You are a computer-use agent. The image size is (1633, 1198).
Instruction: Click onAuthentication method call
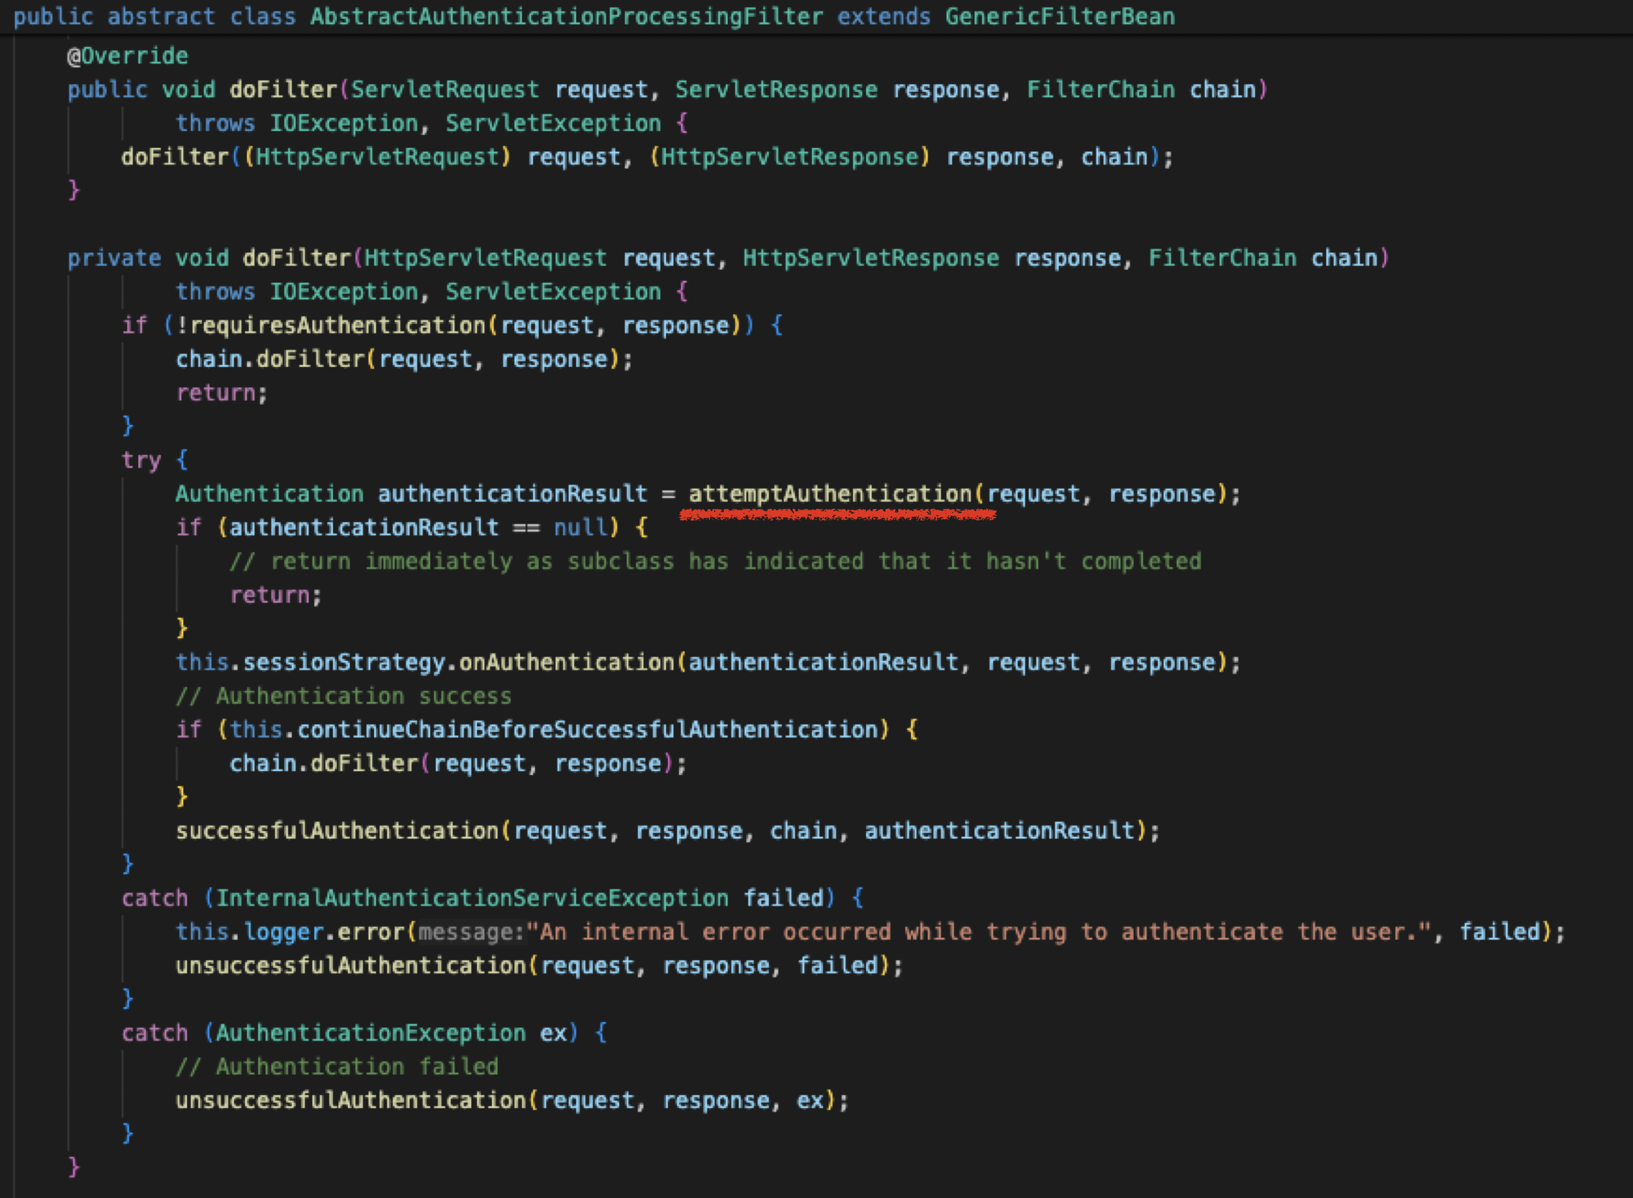566,662
